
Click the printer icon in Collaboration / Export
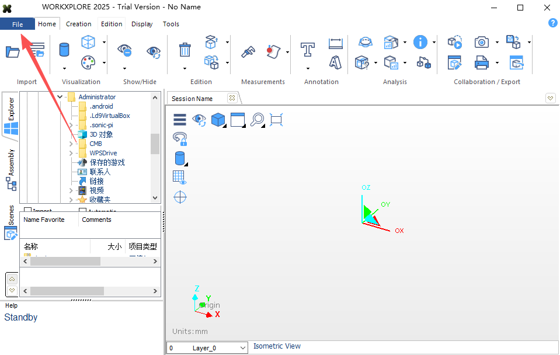click(x=481, y=63)
